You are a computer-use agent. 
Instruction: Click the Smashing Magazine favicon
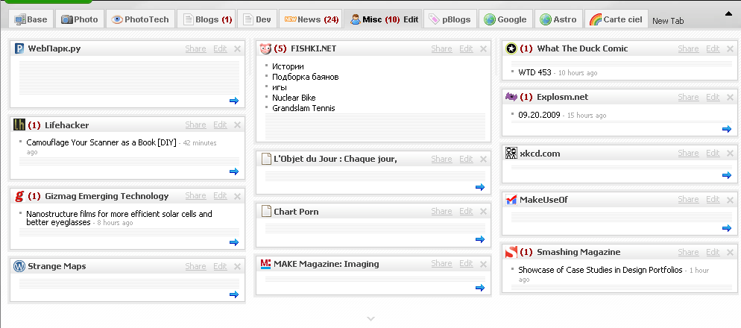point(511,253)
